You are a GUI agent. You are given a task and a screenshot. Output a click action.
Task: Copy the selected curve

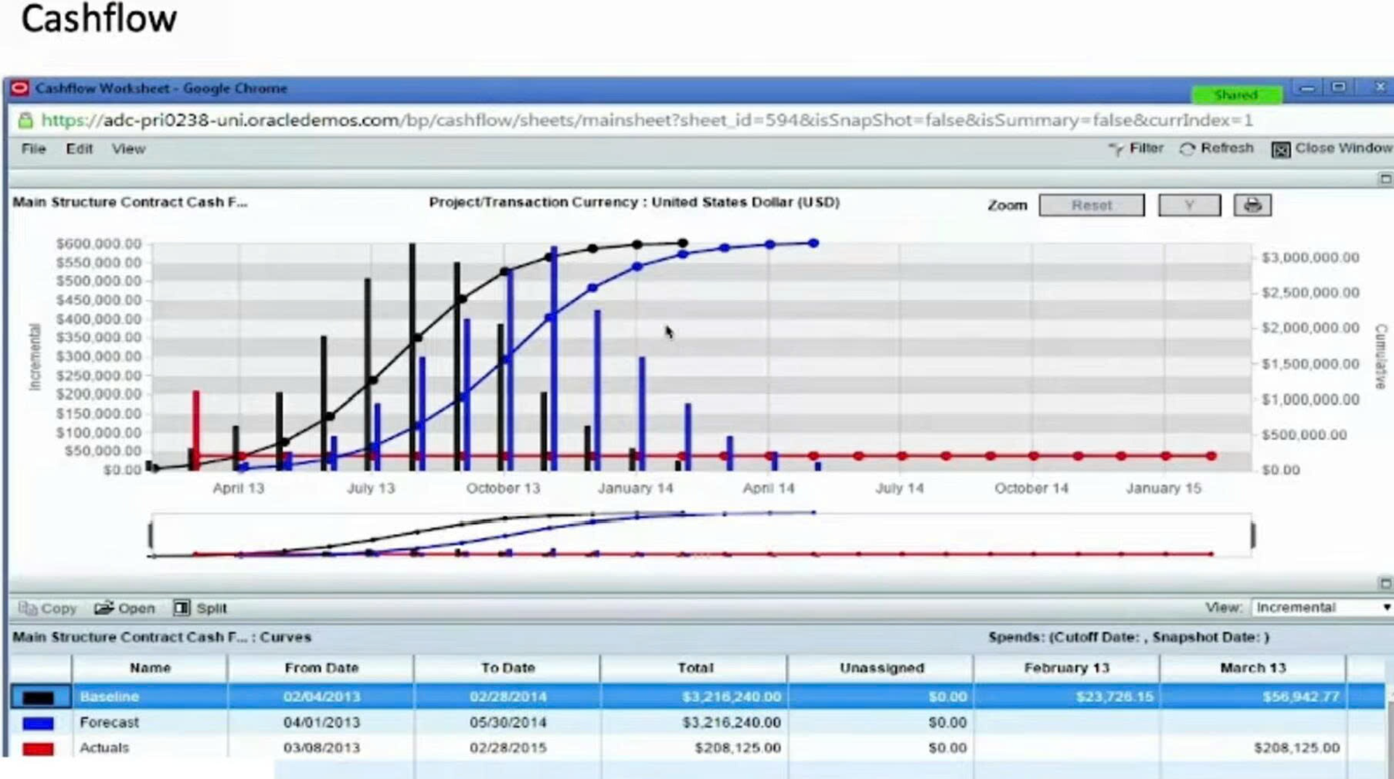[47, 609]
